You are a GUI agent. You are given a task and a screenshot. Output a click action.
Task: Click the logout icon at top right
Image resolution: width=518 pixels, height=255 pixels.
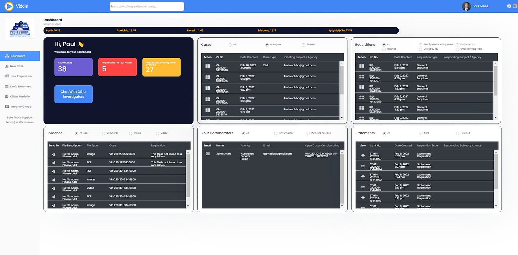tap(515, 6)
